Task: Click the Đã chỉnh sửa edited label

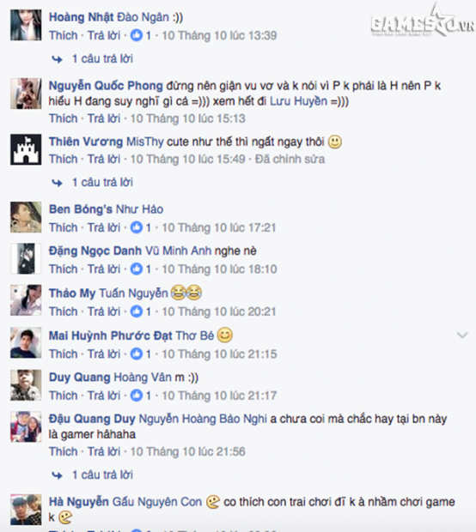Action: (x=290, y=159)
